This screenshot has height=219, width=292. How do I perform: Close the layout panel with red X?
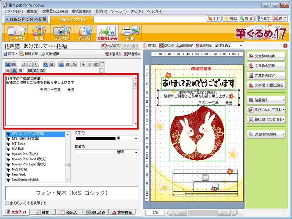pyautogui.click(x=285, y=46)
